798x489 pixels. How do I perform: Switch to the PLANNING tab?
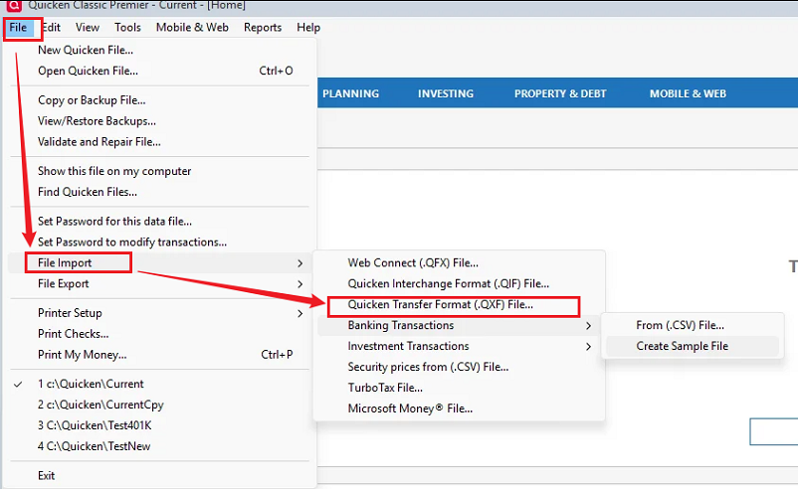point(350,93)
